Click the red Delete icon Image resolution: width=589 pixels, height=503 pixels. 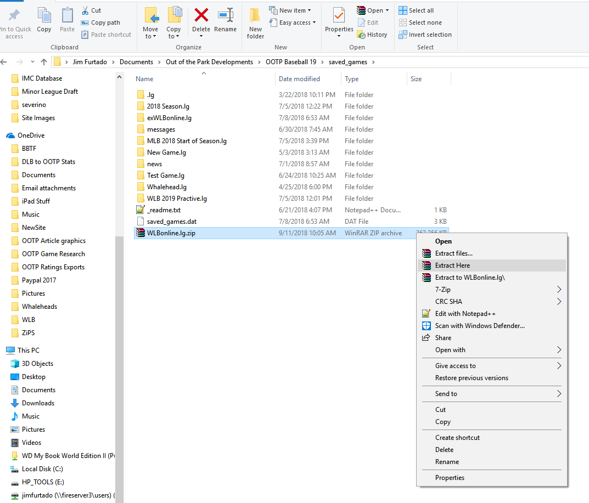click(x=201, y=15)
